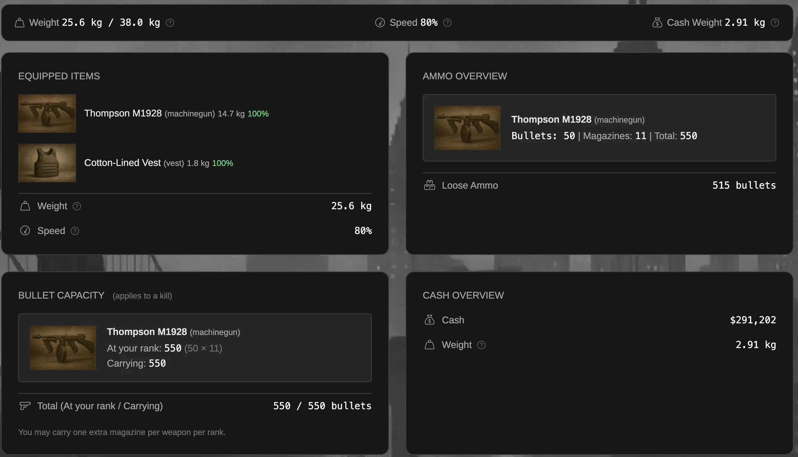798x457 pixels.
Task: Click the money bag icon beside Cash Weight
Action: [x=657, y=23]
